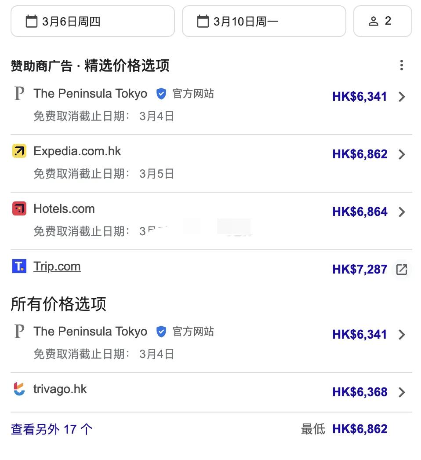The height and width of the screenshot is (460, 421).
Task: Click the check-in calendar icon
Action: click(32, 22)
